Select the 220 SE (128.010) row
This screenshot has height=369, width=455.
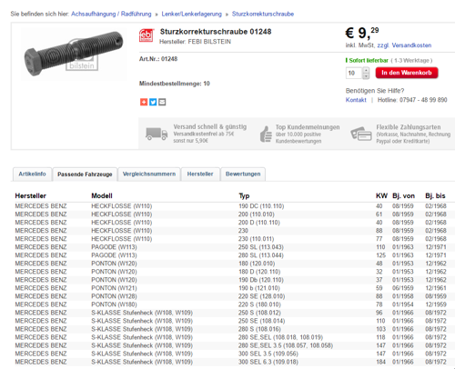click(x=233, y=296)
